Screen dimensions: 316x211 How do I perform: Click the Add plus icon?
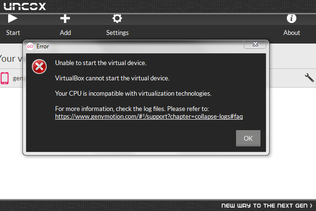pyautogui.click(x=65, y=19)
